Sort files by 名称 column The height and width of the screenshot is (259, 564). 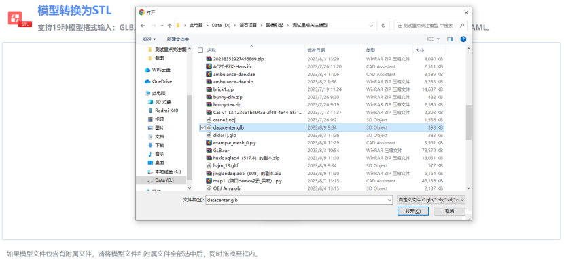point(211,50)
